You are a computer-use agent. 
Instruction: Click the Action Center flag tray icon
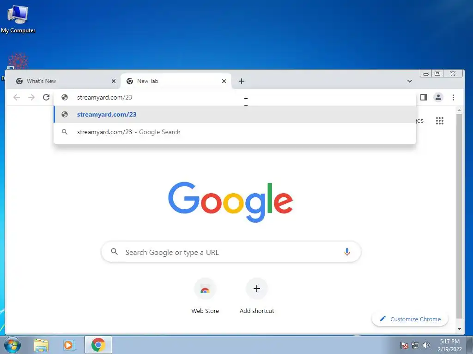click(404, 345)
